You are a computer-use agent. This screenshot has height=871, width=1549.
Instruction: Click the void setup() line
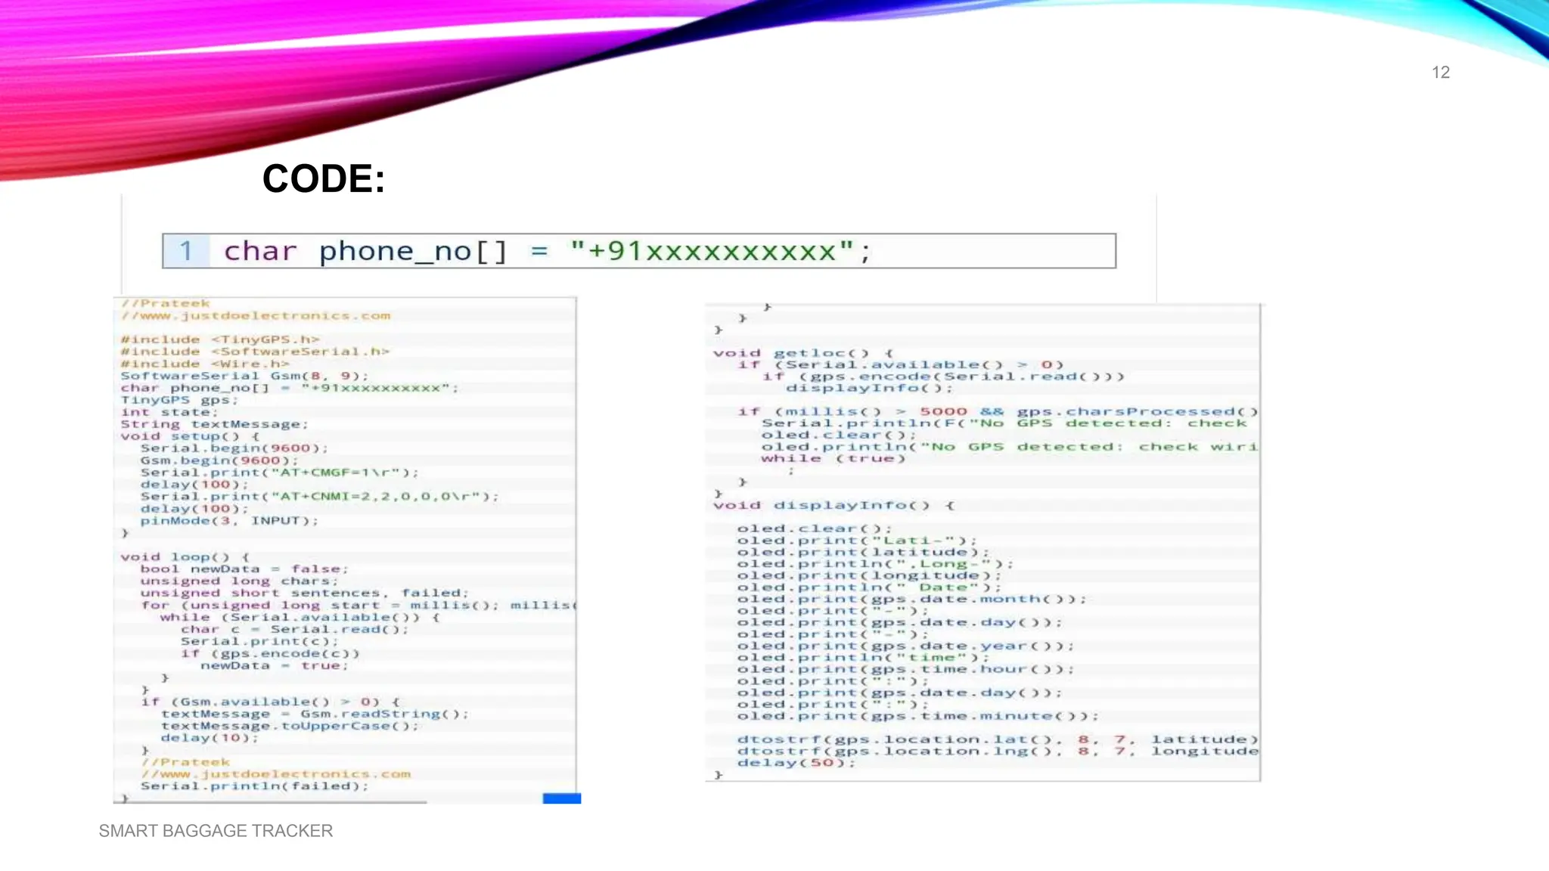click(190, 436)
